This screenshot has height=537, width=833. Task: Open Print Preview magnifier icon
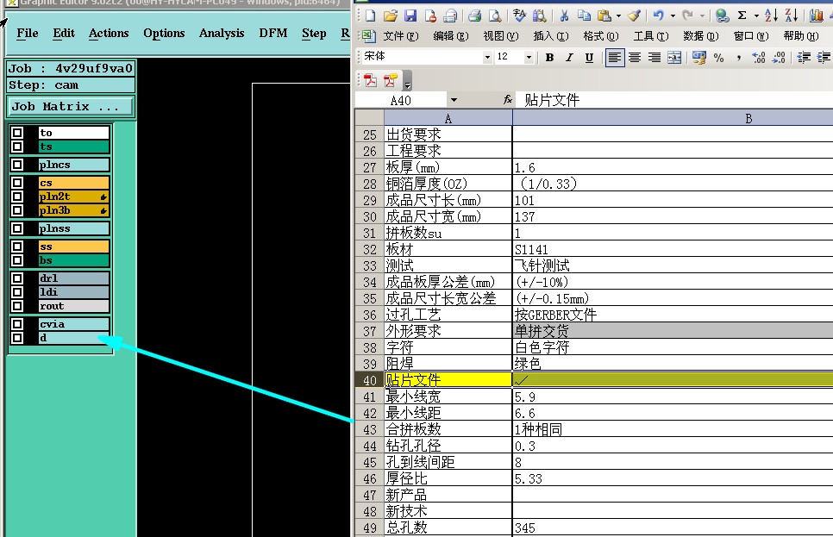coord(495,16)
